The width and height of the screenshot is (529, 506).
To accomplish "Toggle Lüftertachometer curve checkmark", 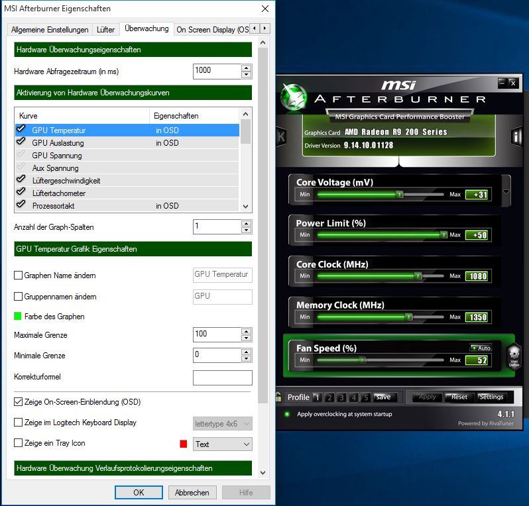I will point(21,192).
